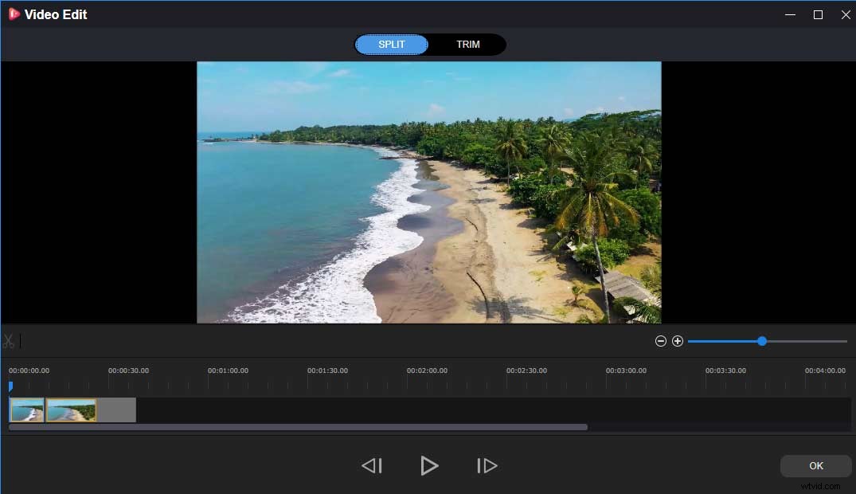Click the blue playhead marker on ruler

pyautogui.click(x=10, y=386)
